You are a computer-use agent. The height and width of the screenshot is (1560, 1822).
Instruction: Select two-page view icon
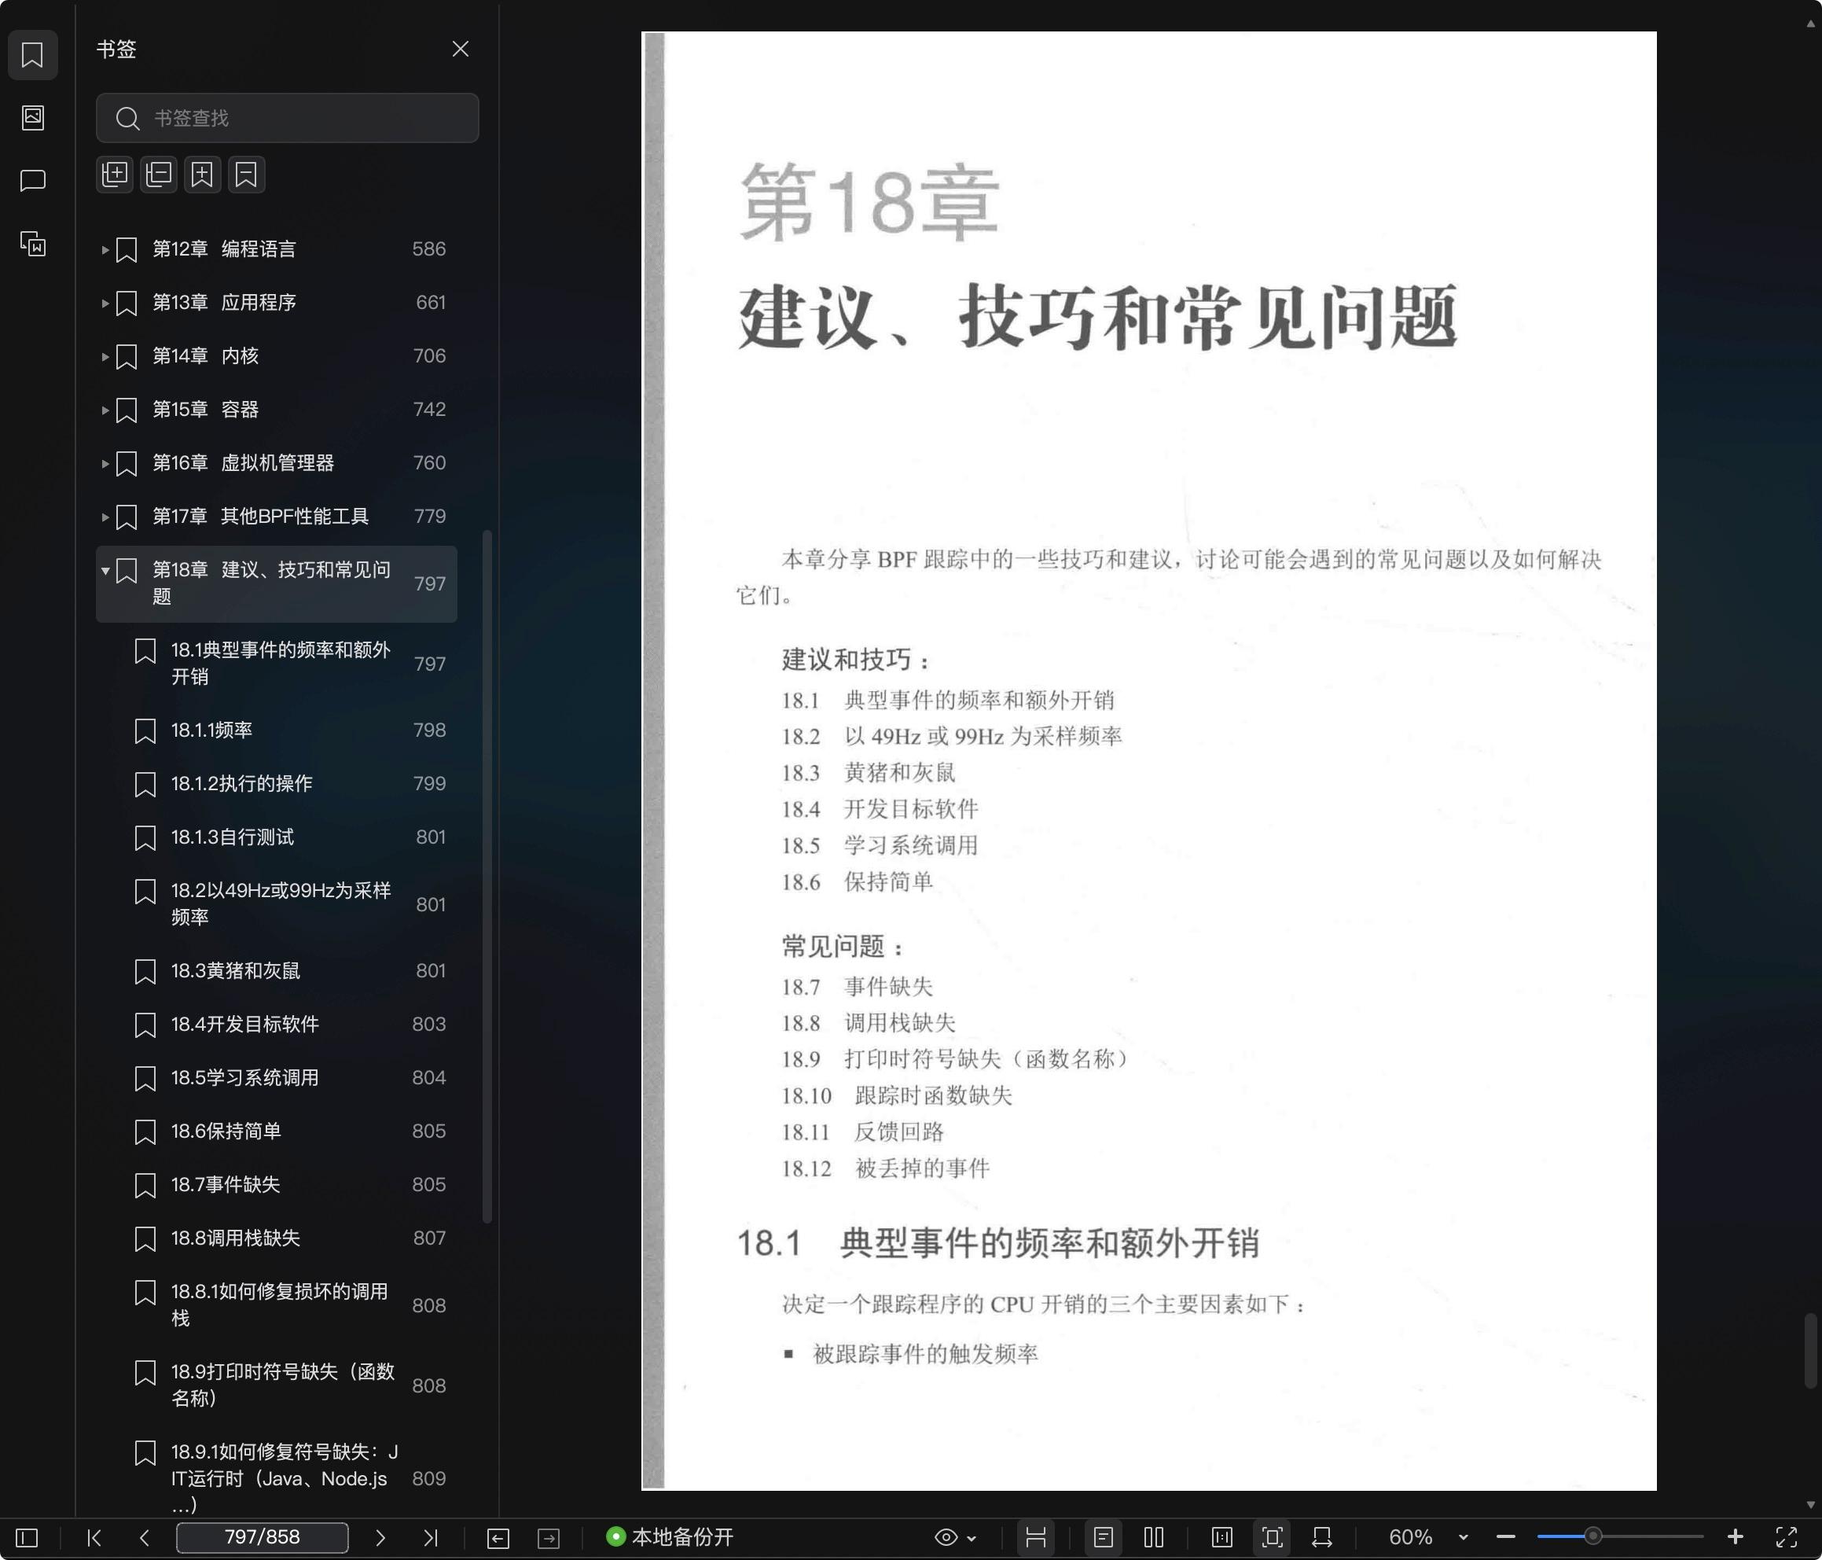tap(1154, 1537)
